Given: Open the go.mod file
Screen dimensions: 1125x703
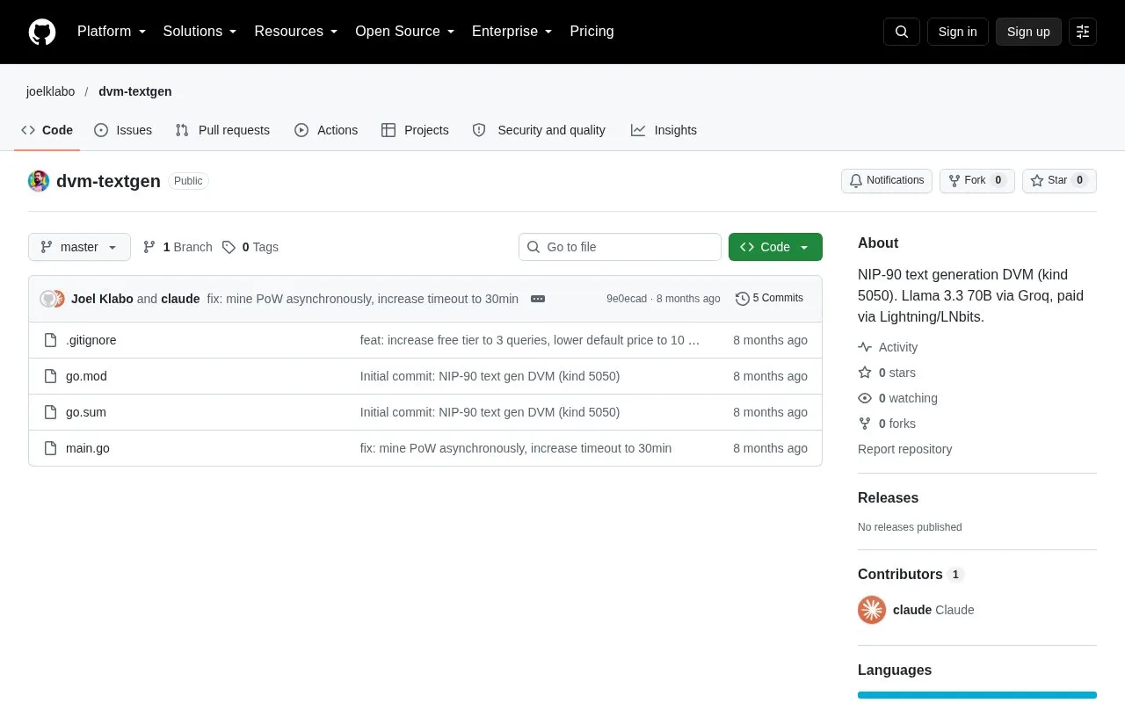Looking at the screenshot, I should 86,376.
